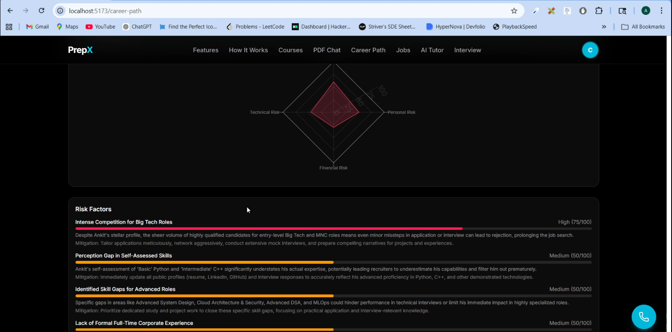This screenshot has height=332, width=672.
Task: Open PDF Chat from navbar
Action: click(x=327, y=50)
